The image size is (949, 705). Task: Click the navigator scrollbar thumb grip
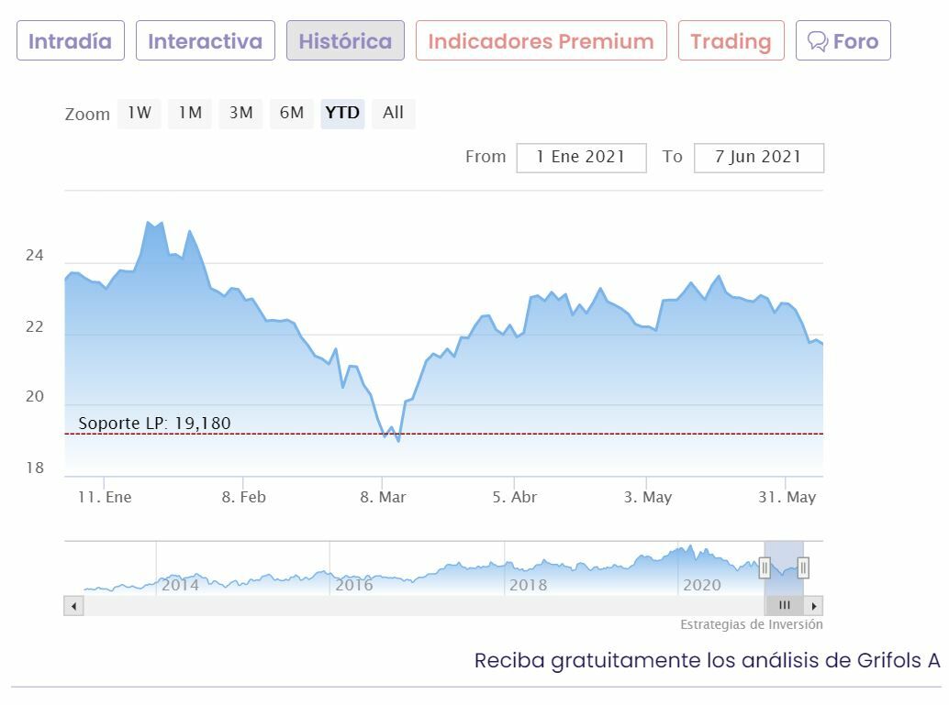785,605
